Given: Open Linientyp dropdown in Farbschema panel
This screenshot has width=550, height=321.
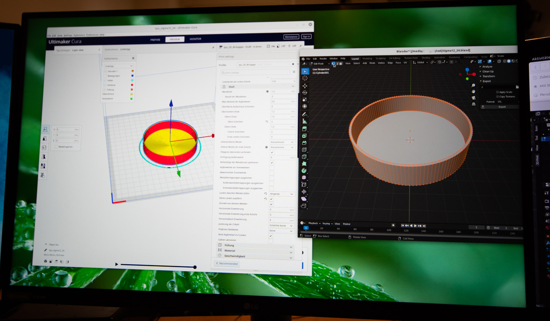Looking at the screenshot, I should point(119,66).
